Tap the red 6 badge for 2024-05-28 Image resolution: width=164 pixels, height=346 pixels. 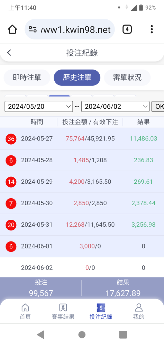(11, 160)
